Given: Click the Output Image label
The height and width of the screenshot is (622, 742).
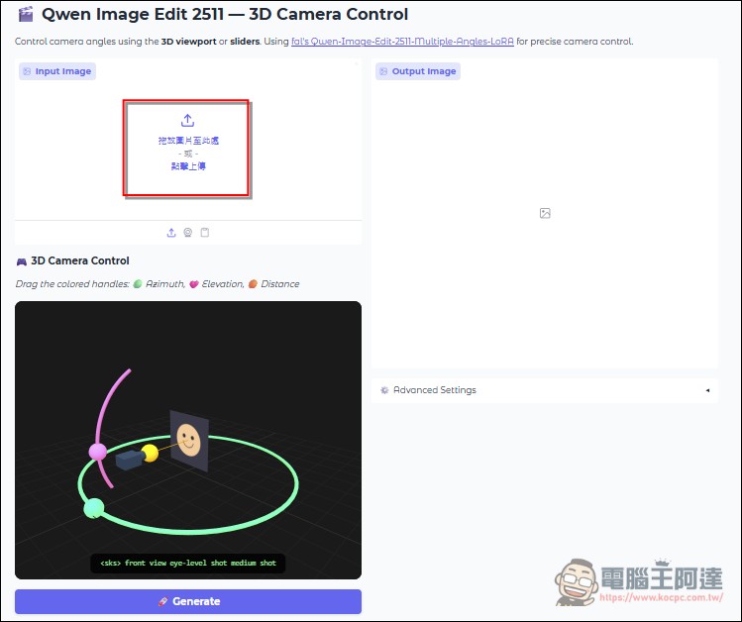Looking at the screenshot, I should tap(418, 71).
